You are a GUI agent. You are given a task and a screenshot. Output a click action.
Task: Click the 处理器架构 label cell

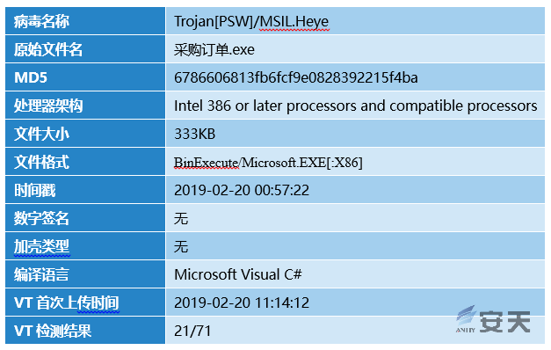85,106
